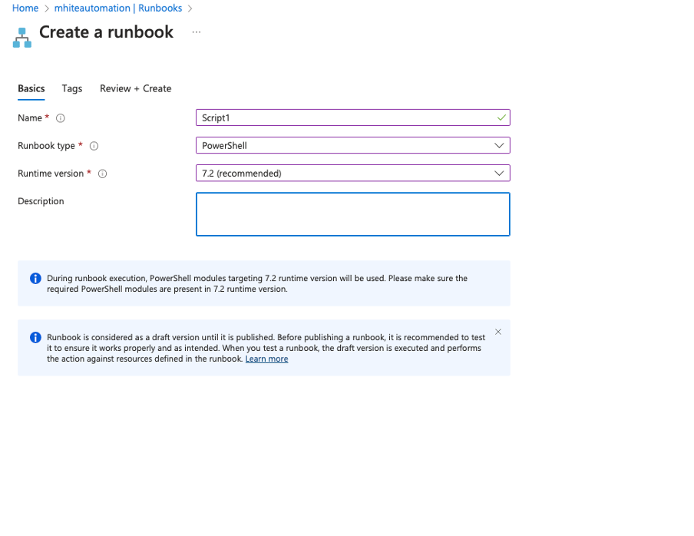
Task: Follow the Learn more link
Action: tap(266, 359)
